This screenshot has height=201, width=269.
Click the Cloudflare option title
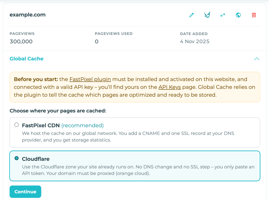(36, 159)
